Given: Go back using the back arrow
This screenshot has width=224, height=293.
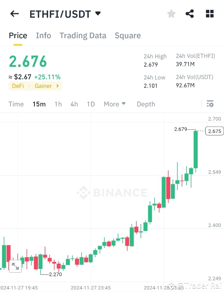Looking at the screenshot, I should [14, 14].
